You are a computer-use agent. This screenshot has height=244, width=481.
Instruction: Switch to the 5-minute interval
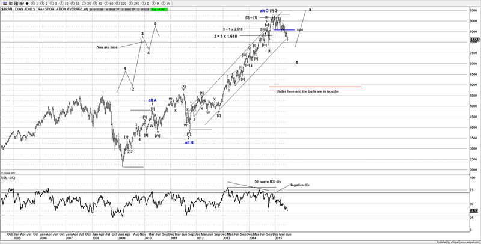[54, 4]
